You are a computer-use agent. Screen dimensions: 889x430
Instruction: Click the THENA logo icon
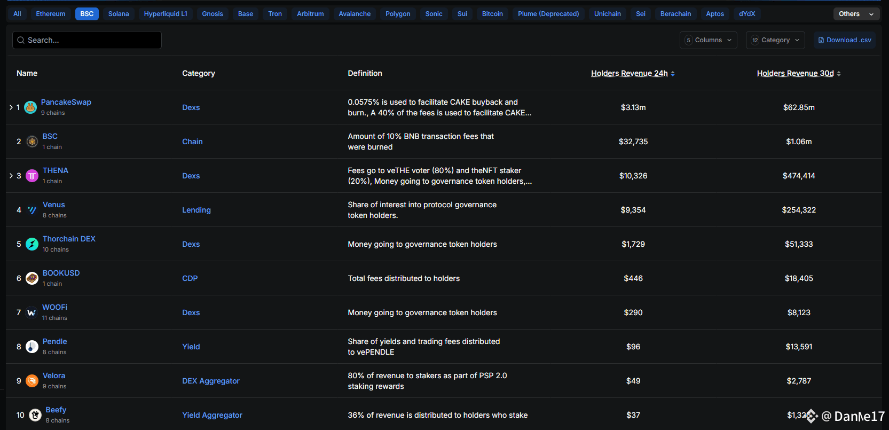33,176
